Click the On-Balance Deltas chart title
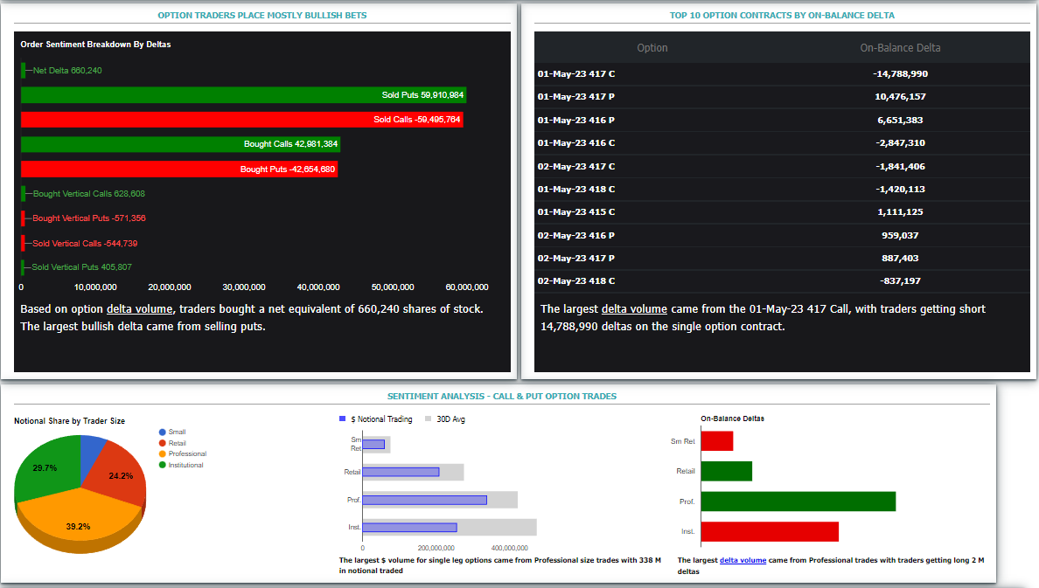1039x588 pixels. (x=732, y=419)
